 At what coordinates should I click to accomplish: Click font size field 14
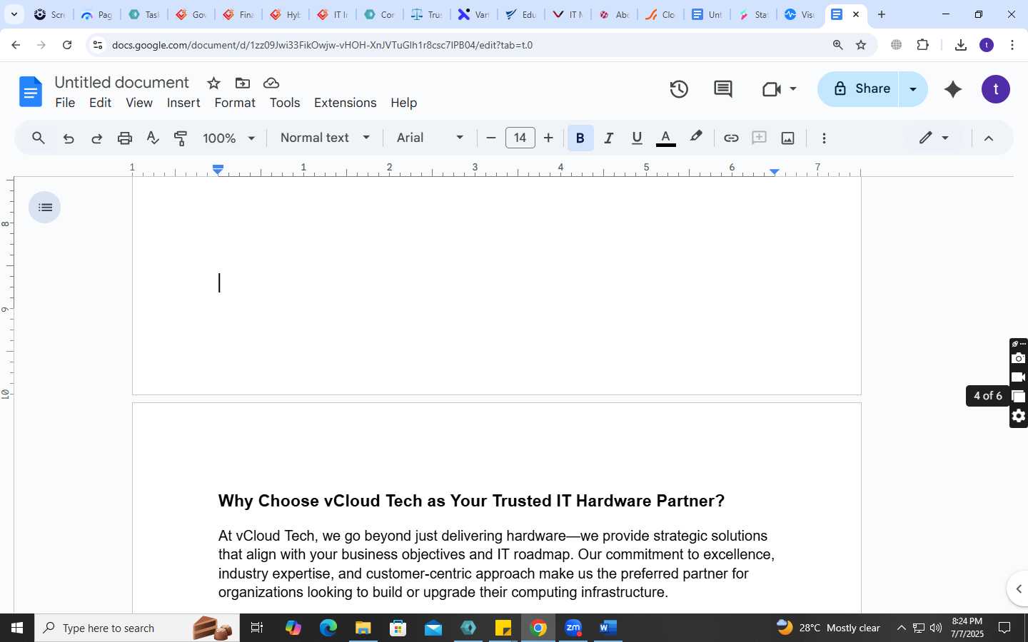(x=520, y=138)
